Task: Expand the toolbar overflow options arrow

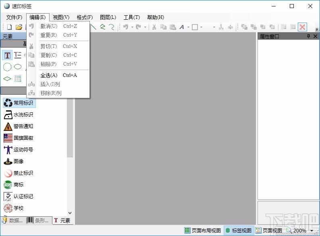Action: tap(317, 29)
